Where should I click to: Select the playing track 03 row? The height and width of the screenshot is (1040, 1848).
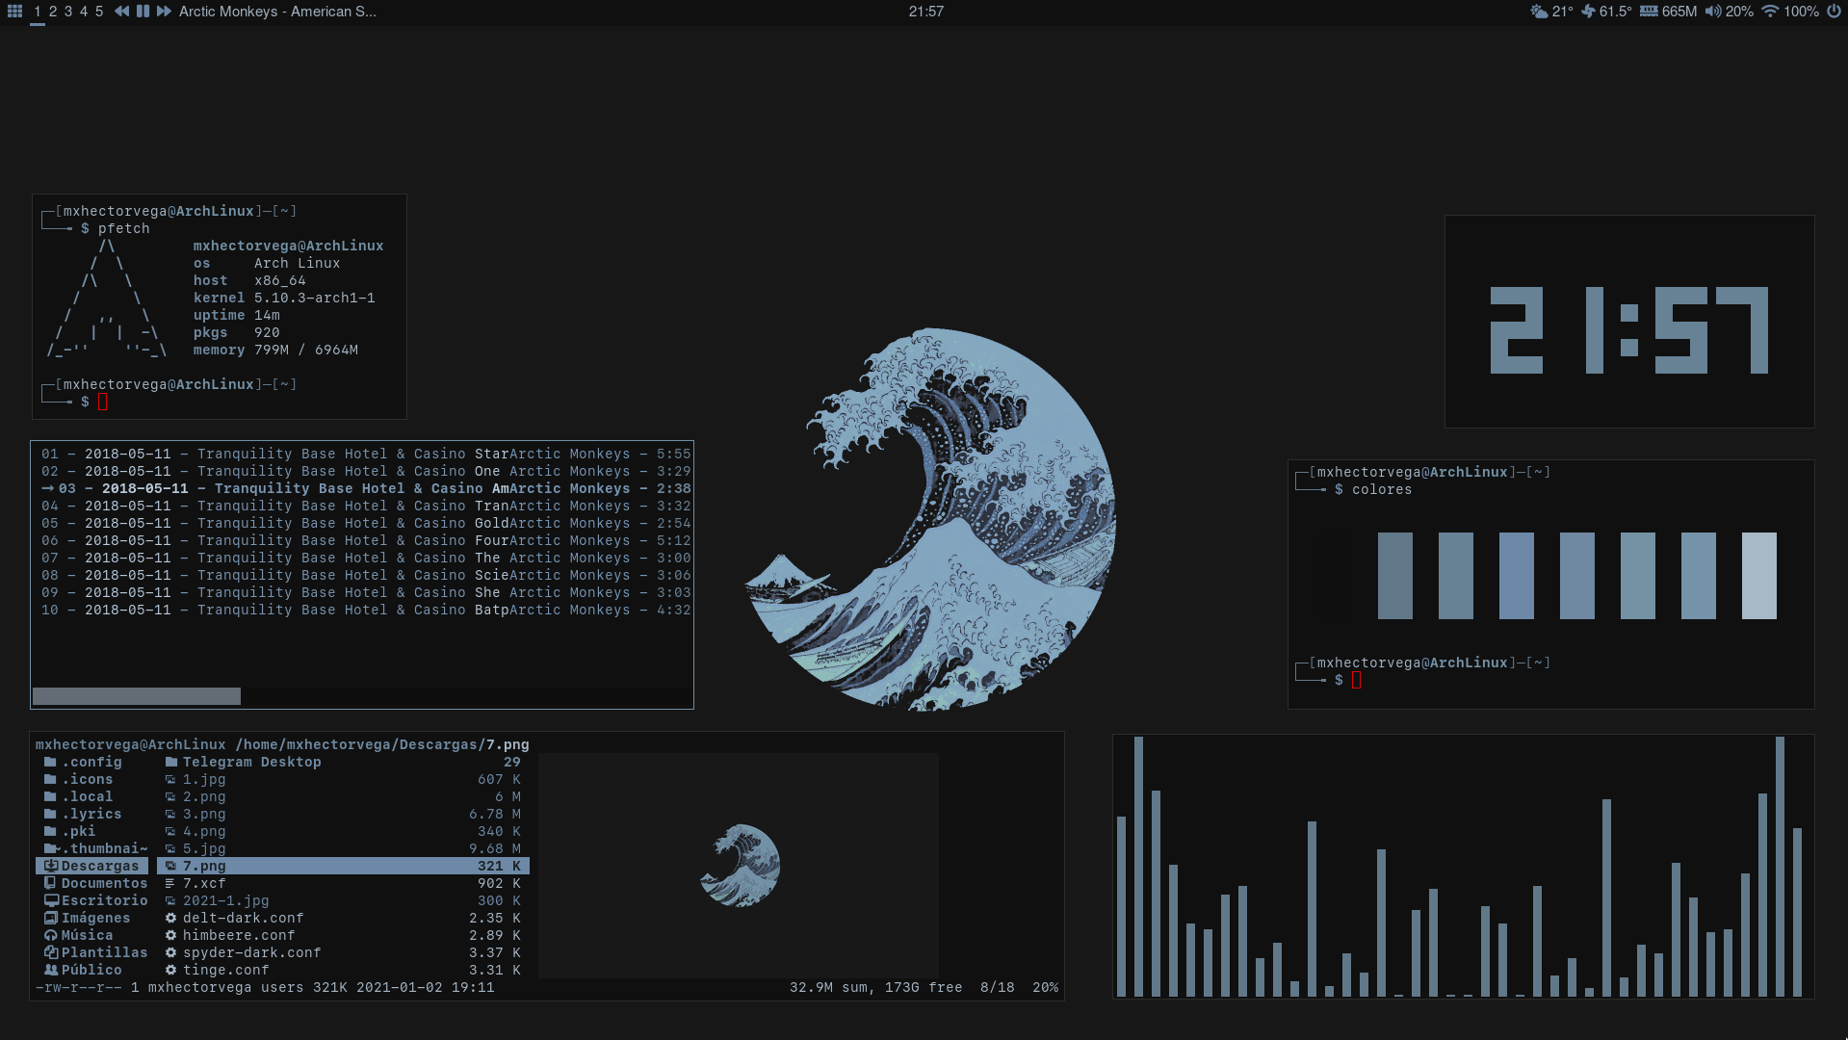[x=365, y=488]
